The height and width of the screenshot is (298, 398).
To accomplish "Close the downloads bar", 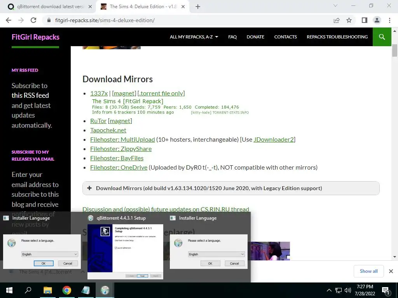I will point(391,271).
